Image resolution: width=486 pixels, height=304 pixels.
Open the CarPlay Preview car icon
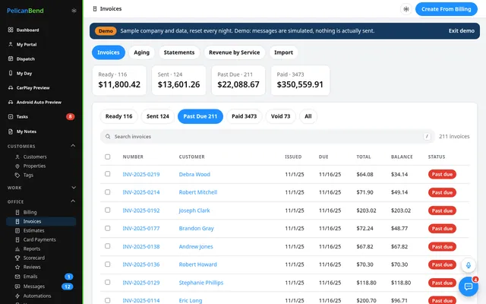[11, 88]
